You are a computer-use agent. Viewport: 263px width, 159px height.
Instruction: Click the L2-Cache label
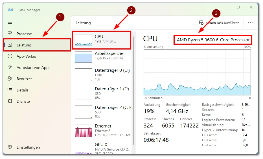tap(209, 140)
